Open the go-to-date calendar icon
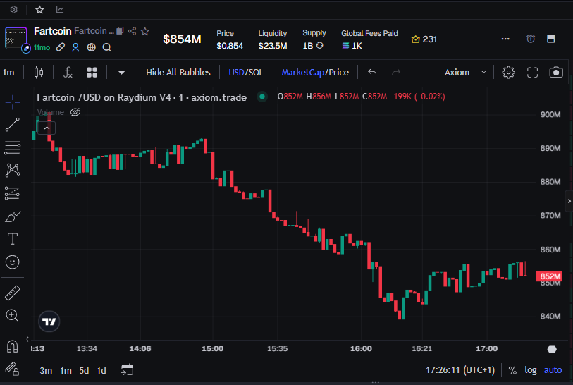This screenshot has height=385, width=573. tap(127, 370)
